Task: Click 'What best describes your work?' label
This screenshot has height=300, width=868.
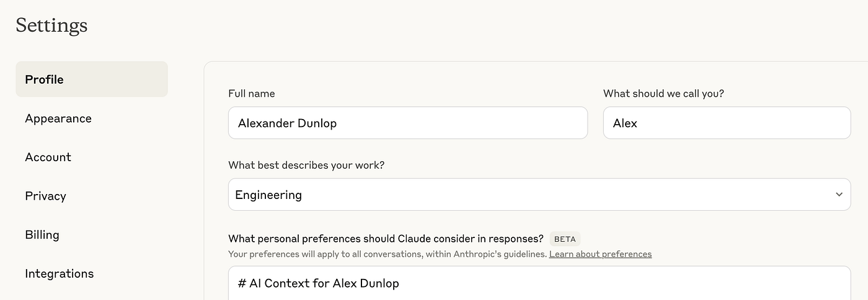Action: tap(306, 165)
